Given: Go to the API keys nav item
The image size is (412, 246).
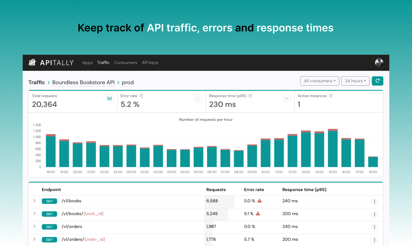Looking at the screenshot, I should [150, 62].
